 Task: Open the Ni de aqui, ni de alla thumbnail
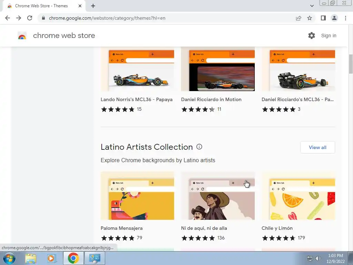point(218,196)
